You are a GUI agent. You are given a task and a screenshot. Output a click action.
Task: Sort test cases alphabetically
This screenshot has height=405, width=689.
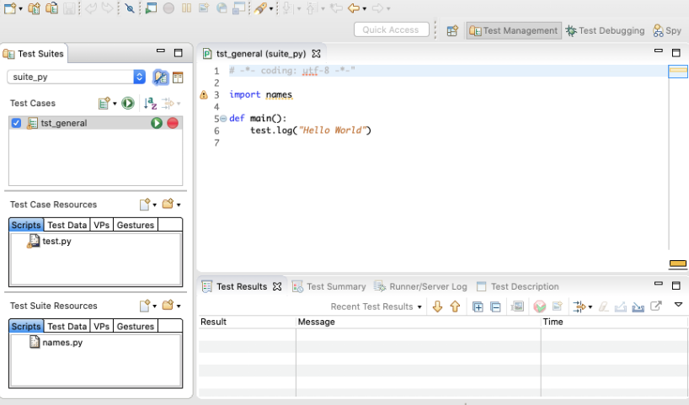(x=150, y=104)
